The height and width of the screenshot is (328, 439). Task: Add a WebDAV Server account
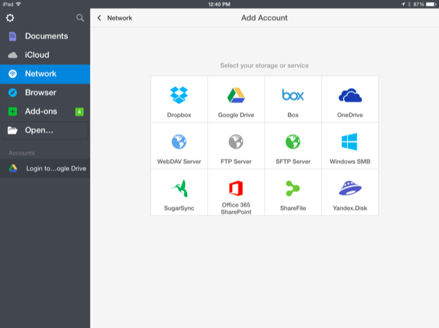(x=179, y=142)
